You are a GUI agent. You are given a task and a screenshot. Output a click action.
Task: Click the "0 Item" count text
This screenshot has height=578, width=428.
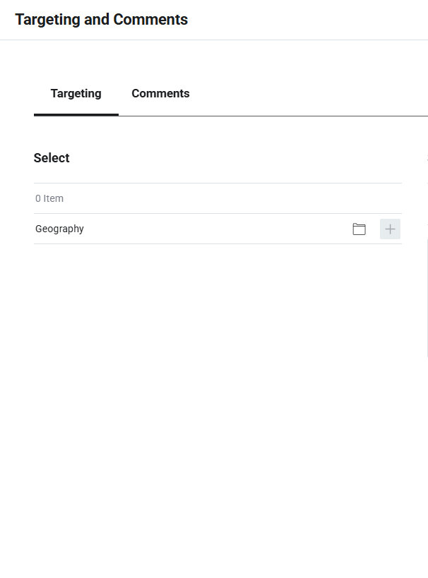click(49, 199)
